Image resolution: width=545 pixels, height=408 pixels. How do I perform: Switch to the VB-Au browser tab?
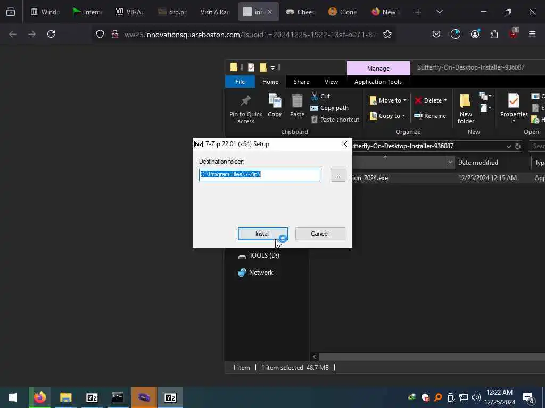coord(130,12)
